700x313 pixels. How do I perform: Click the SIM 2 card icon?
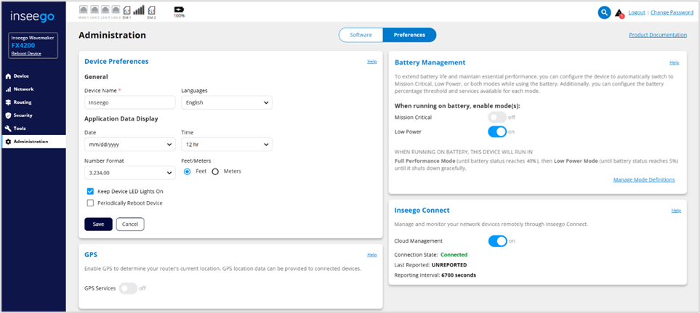[x=152, y=10]
